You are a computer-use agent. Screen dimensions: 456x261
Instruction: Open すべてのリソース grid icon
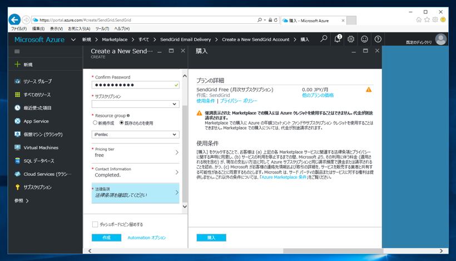click(17, 95)
